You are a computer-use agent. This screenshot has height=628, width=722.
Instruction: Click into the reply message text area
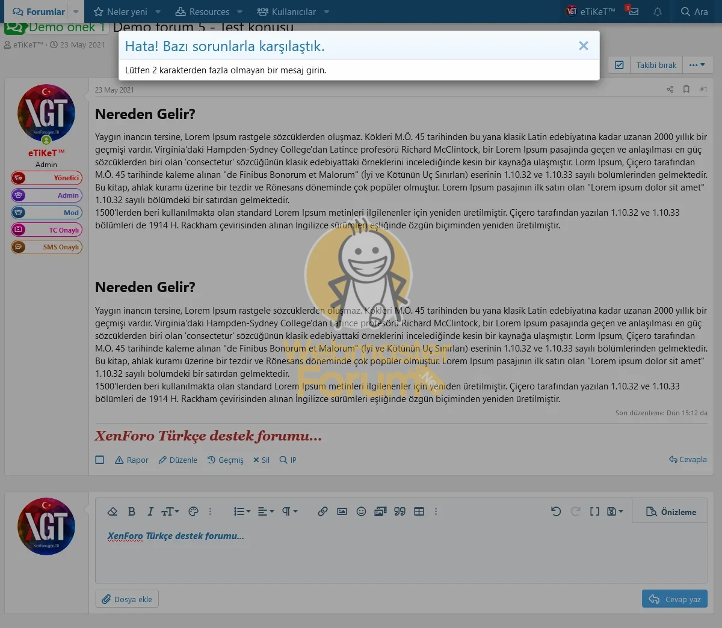pos(401,553)
